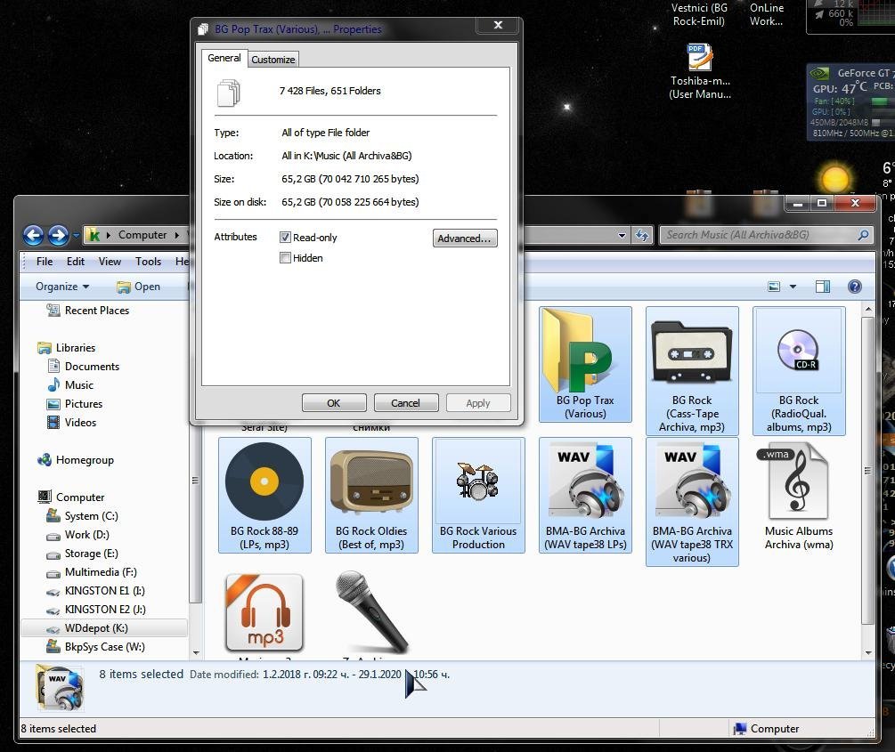Open the Organize dropdown menu
The width and height of the screenshot is (895, 752).
pos(62,287)
